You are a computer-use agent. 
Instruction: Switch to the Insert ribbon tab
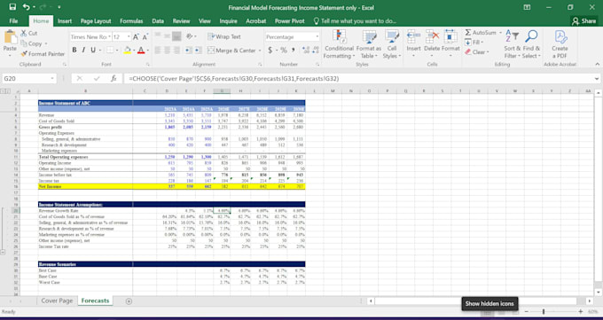tap(65, 21)
